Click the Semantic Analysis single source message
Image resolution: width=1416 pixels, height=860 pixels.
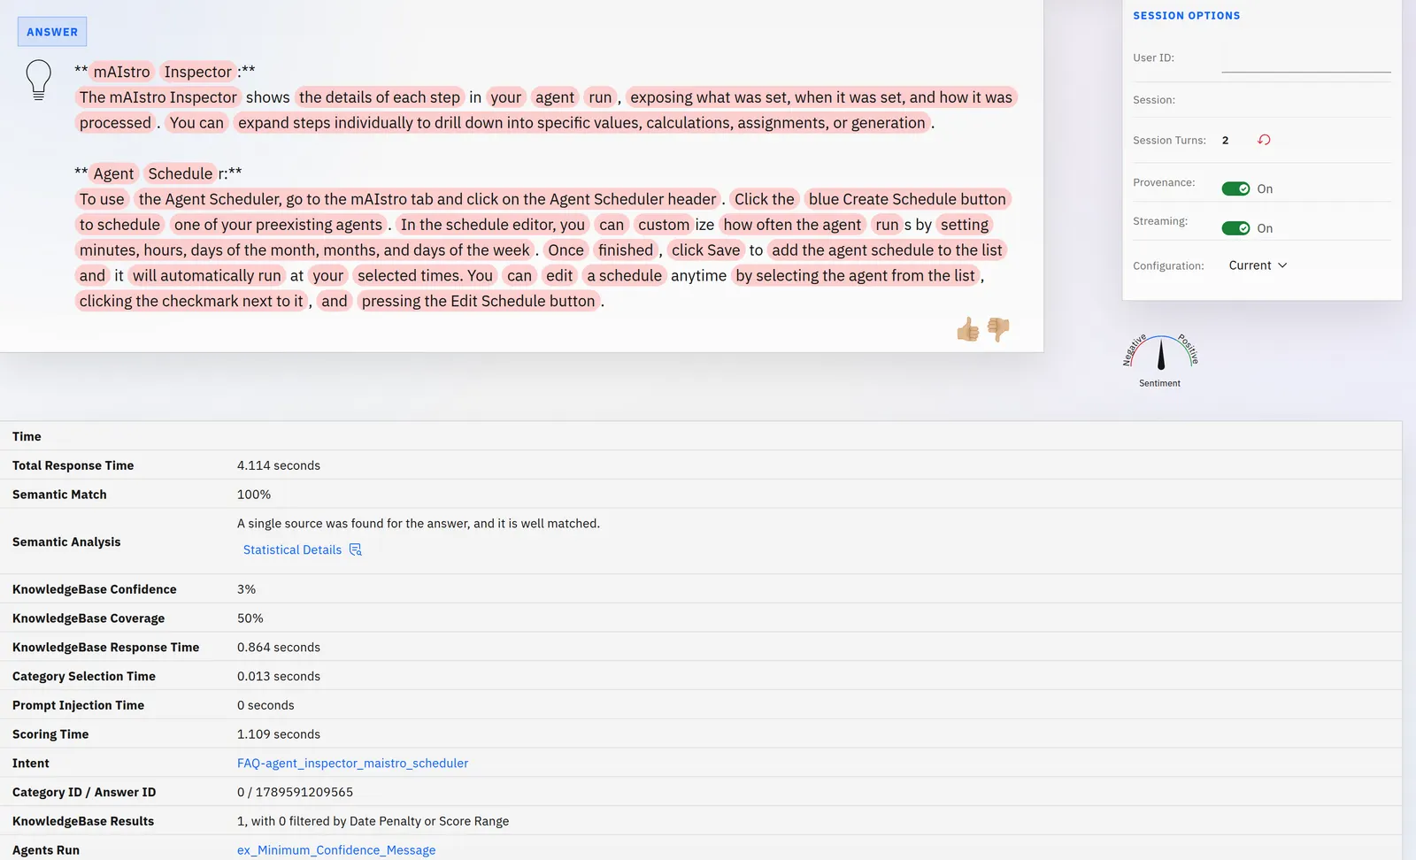[419, 524]
